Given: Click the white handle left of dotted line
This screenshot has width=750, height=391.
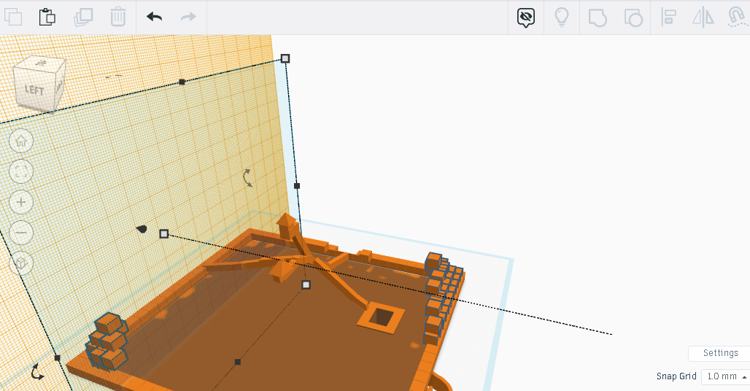Looking at the screenshot, I should coord(164,233).
